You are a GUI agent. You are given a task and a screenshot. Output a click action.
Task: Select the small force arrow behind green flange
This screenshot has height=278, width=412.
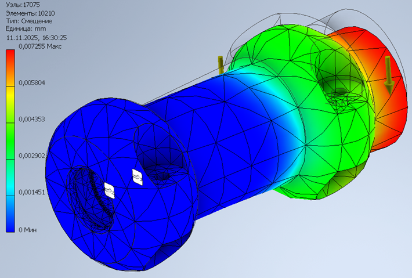tap(221, 64)
